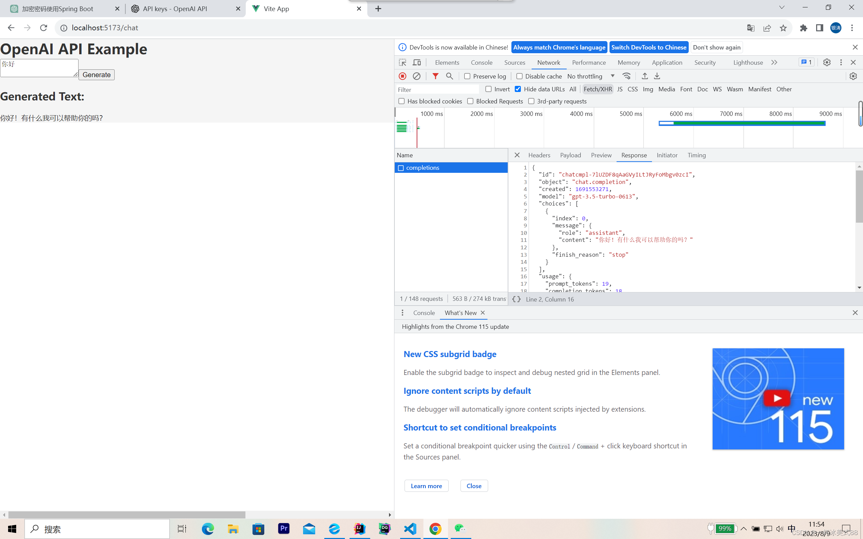Switch to the Console tab in DevTools
This screenshot has height=539, width=863.
pos(481,62)
